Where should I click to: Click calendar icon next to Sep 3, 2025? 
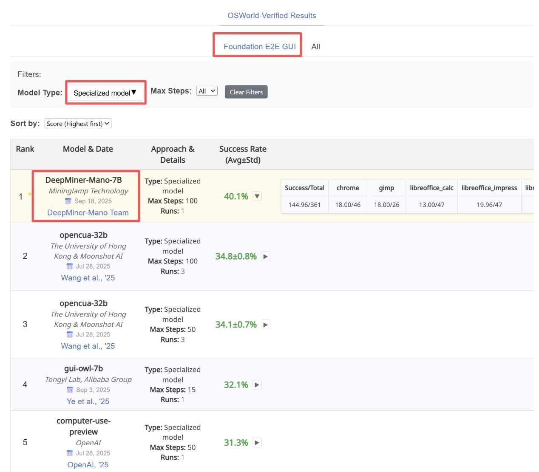[x=70, y=390]
